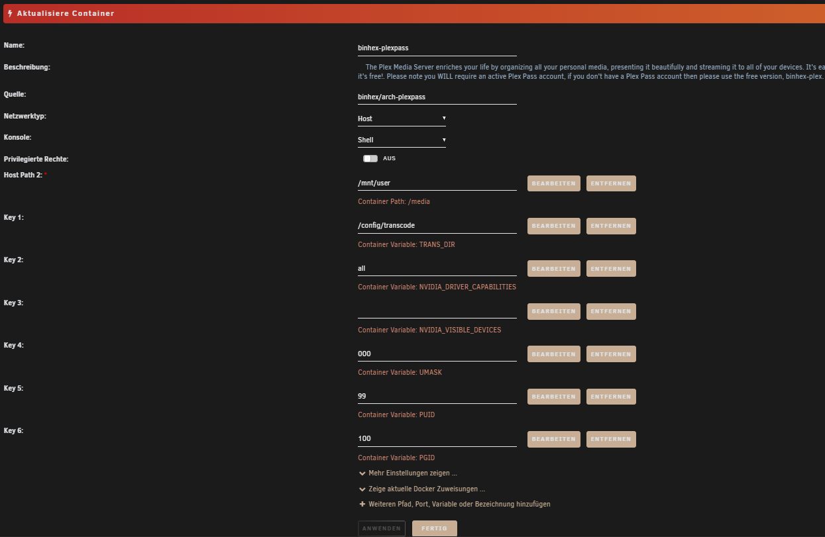825x537 pixels.
Task: Click Bearbeiten for Host Path 2
Action: pos(554,183)
